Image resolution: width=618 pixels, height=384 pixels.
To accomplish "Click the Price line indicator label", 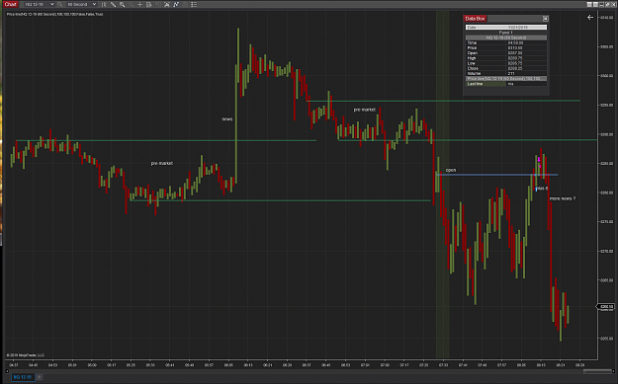I will 54,14.
